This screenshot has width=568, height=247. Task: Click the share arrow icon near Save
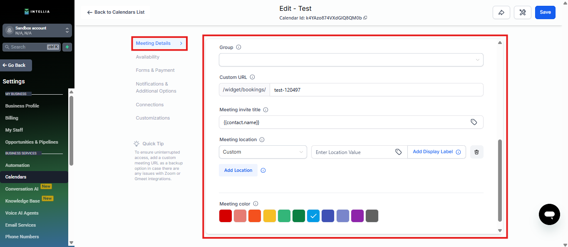[501, 12]
